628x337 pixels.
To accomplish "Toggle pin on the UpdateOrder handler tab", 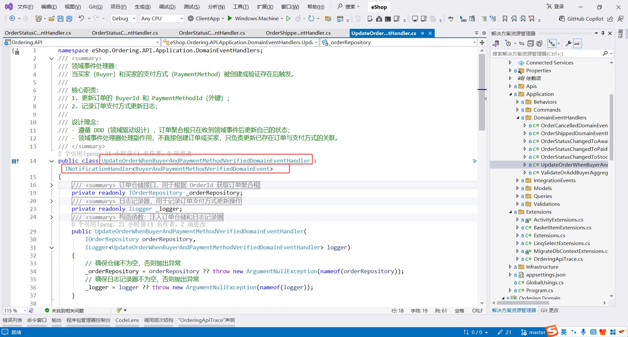I will (423, 33).
